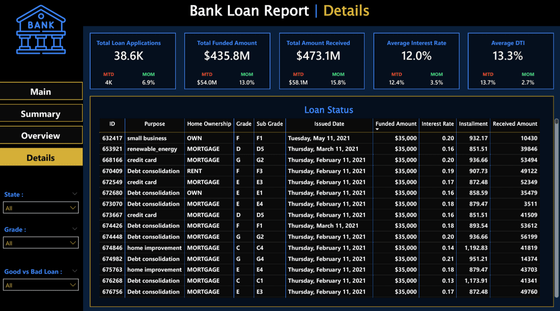Select the Average DTI KPI card
The height and width of the screenshot is (311, 560).
pos(510,61)
